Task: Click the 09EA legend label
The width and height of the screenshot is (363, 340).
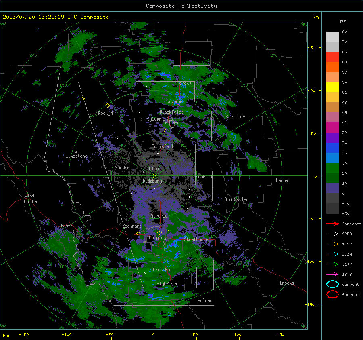Action: tap(347, 234)
